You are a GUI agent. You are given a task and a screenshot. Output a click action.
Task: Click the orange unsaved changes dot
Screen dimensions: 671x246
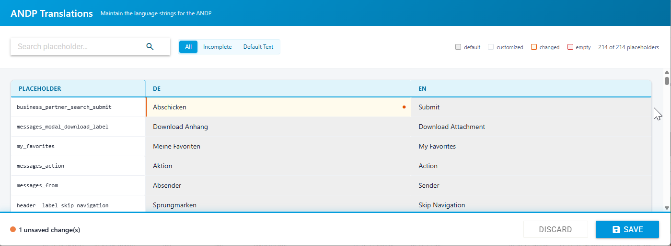(13, 230)
